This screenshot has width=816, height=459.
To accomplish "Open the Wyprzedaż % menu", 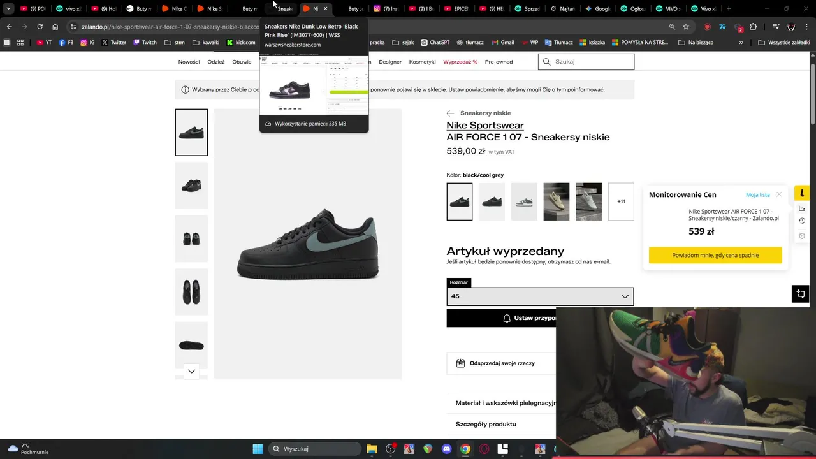I will pyautogui.click(x=460, y=62).
